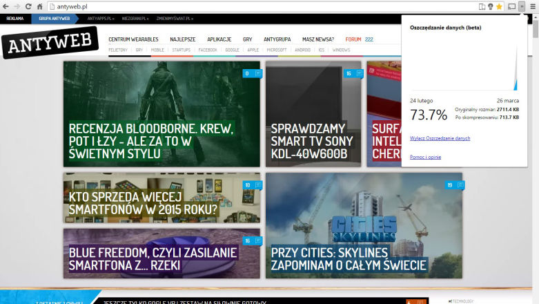Viewport: 539px width, 304px height.
Task: Open the MASZ NEWSA? menu item
Action: click(318, 39)
